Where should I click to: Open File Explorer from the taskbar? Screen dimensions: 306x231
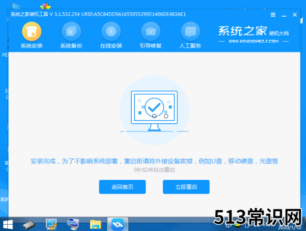coord(96,224)
